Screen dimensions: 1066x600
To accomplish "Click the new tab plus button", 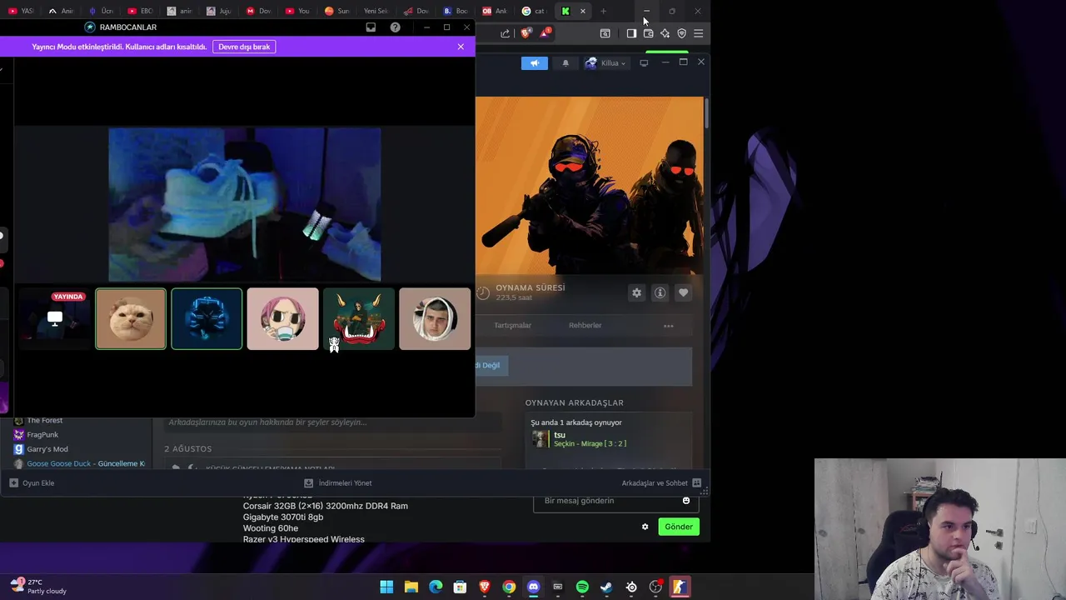I will coord(603,11).
